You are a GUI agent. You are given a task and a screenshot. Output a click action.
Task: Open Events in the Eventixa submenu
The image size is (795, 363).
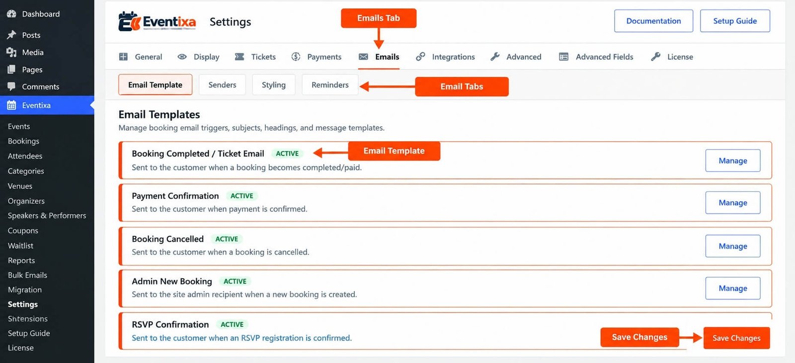tap(19, 126)
